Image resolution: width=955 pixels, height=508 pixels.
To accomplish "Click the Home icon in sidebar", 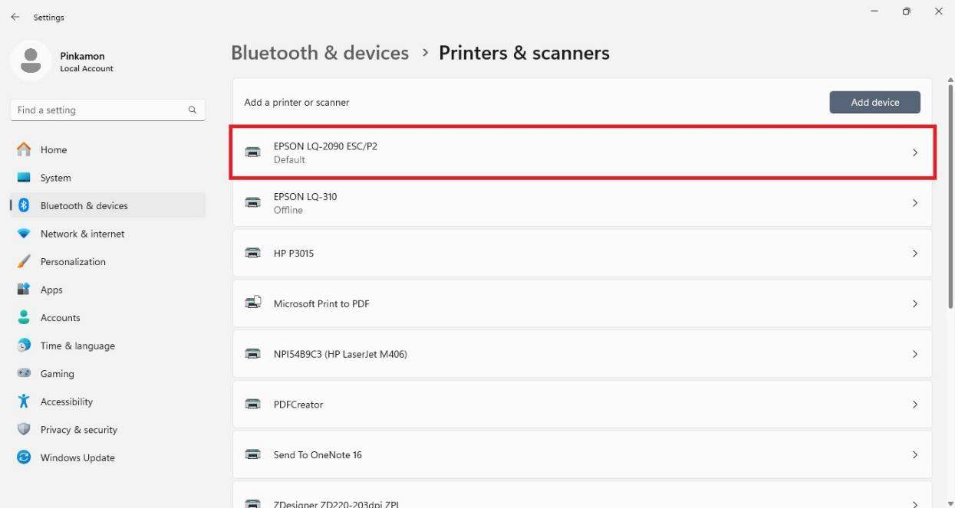I will tap(24, 149).
